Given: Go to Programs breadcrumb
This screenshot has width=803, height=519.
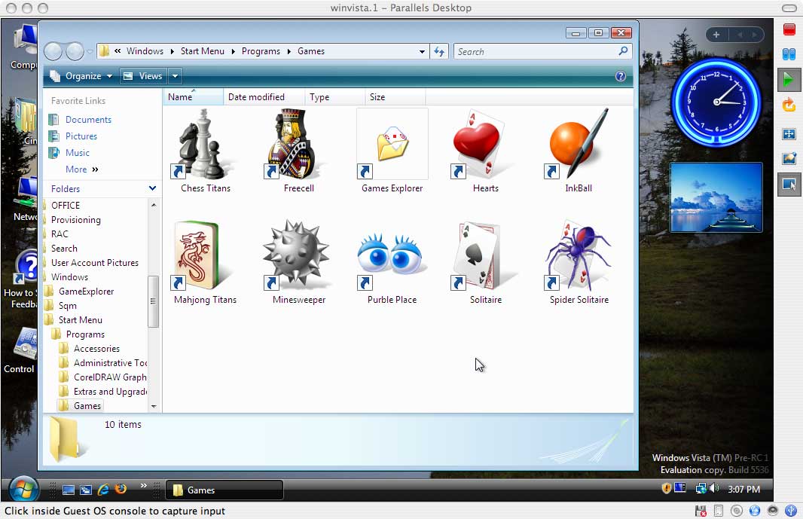Looking at the screenshot, I should [x=261, y=51].
